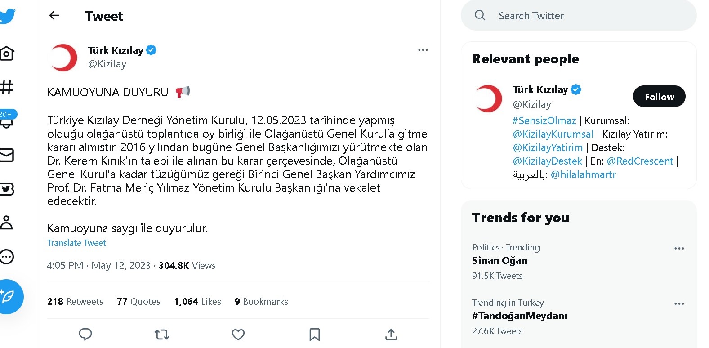Click the Türk Kızılay profile avatar
Image resolution: width=709 pixels, height=348 pixels.
63,58
